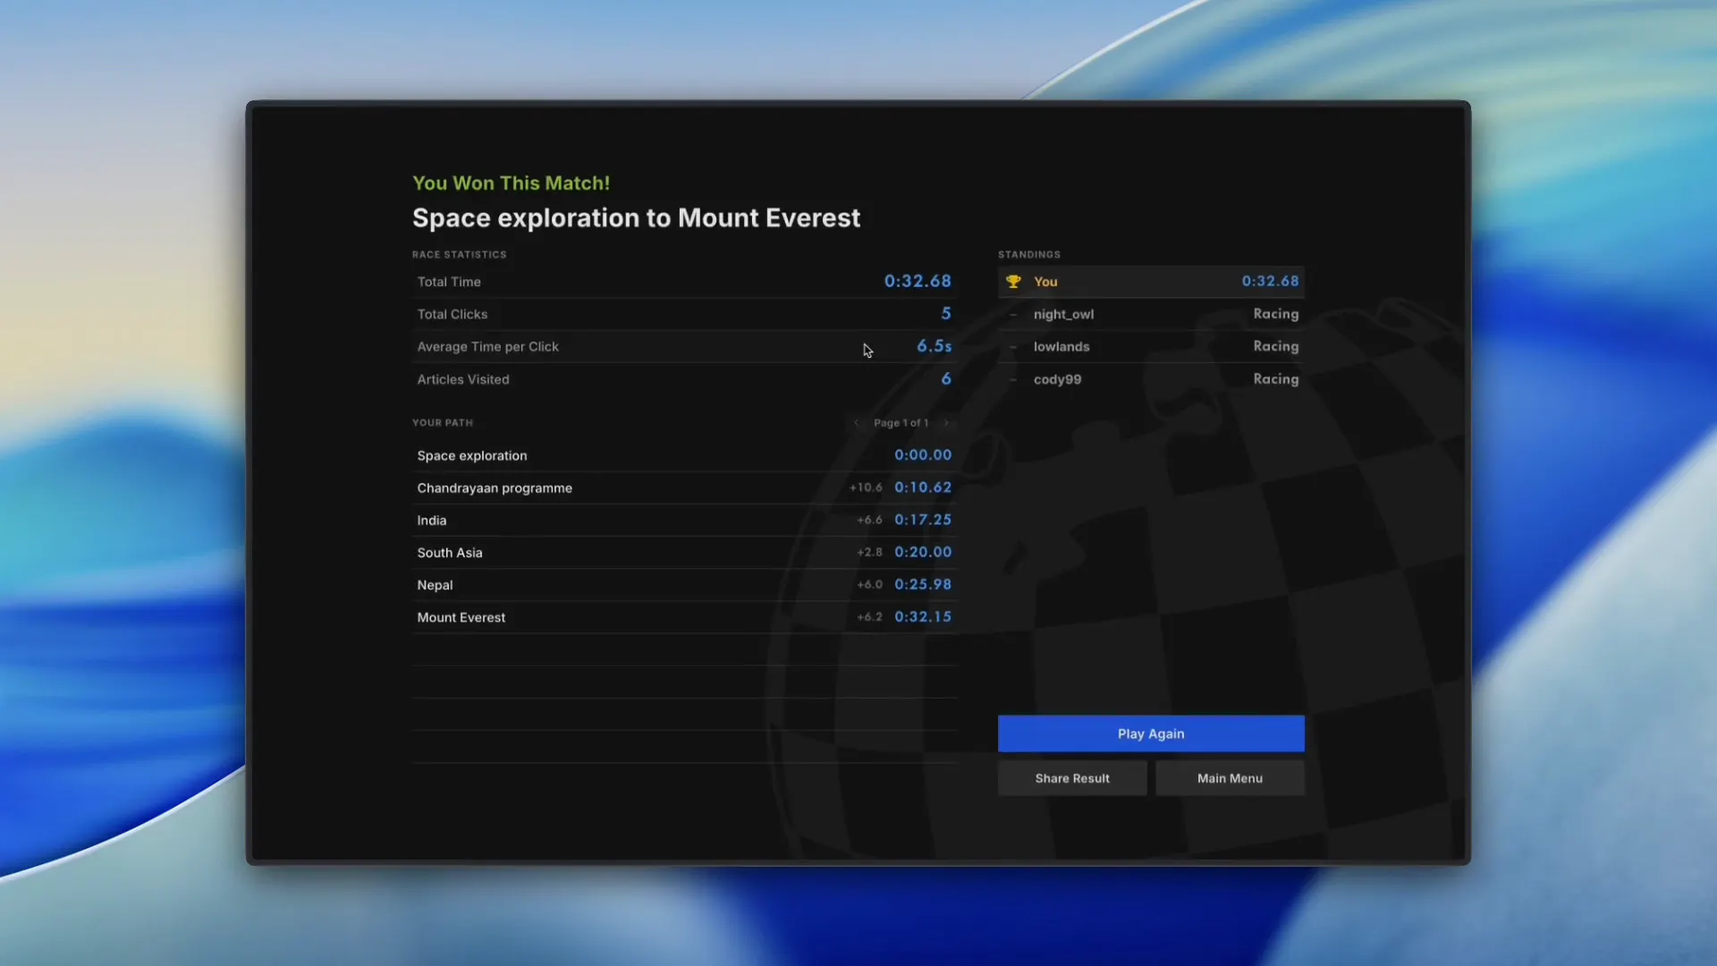Go to next path page arrow
The height and width of the screenshot is (966, 1717).
(x=946, y=423)
